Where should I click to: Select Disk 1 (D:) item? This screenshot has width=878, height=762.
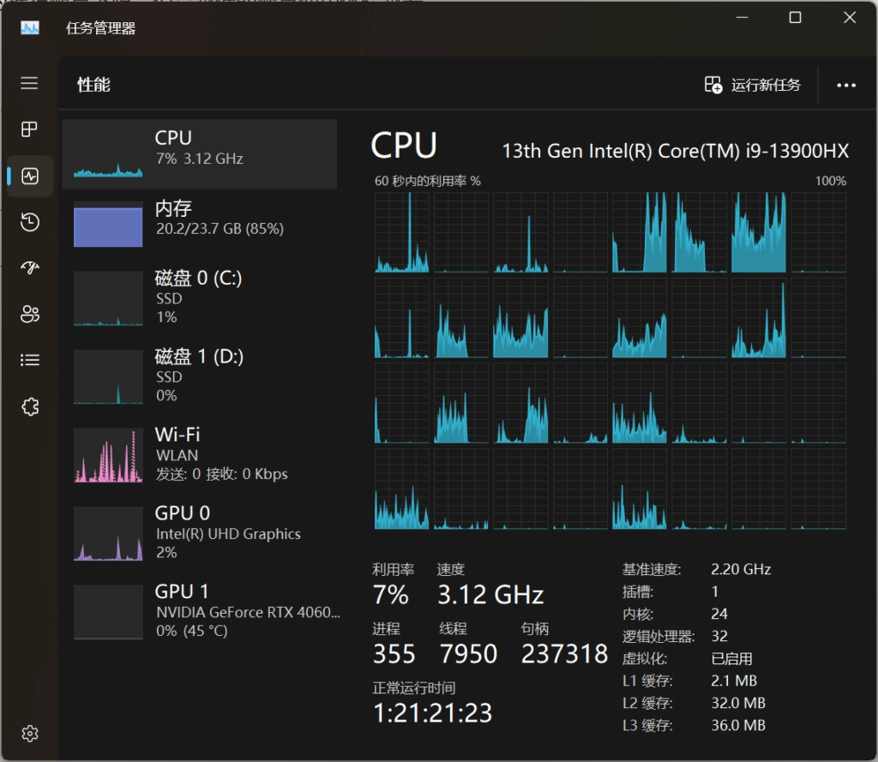click(x=199, y=376)
